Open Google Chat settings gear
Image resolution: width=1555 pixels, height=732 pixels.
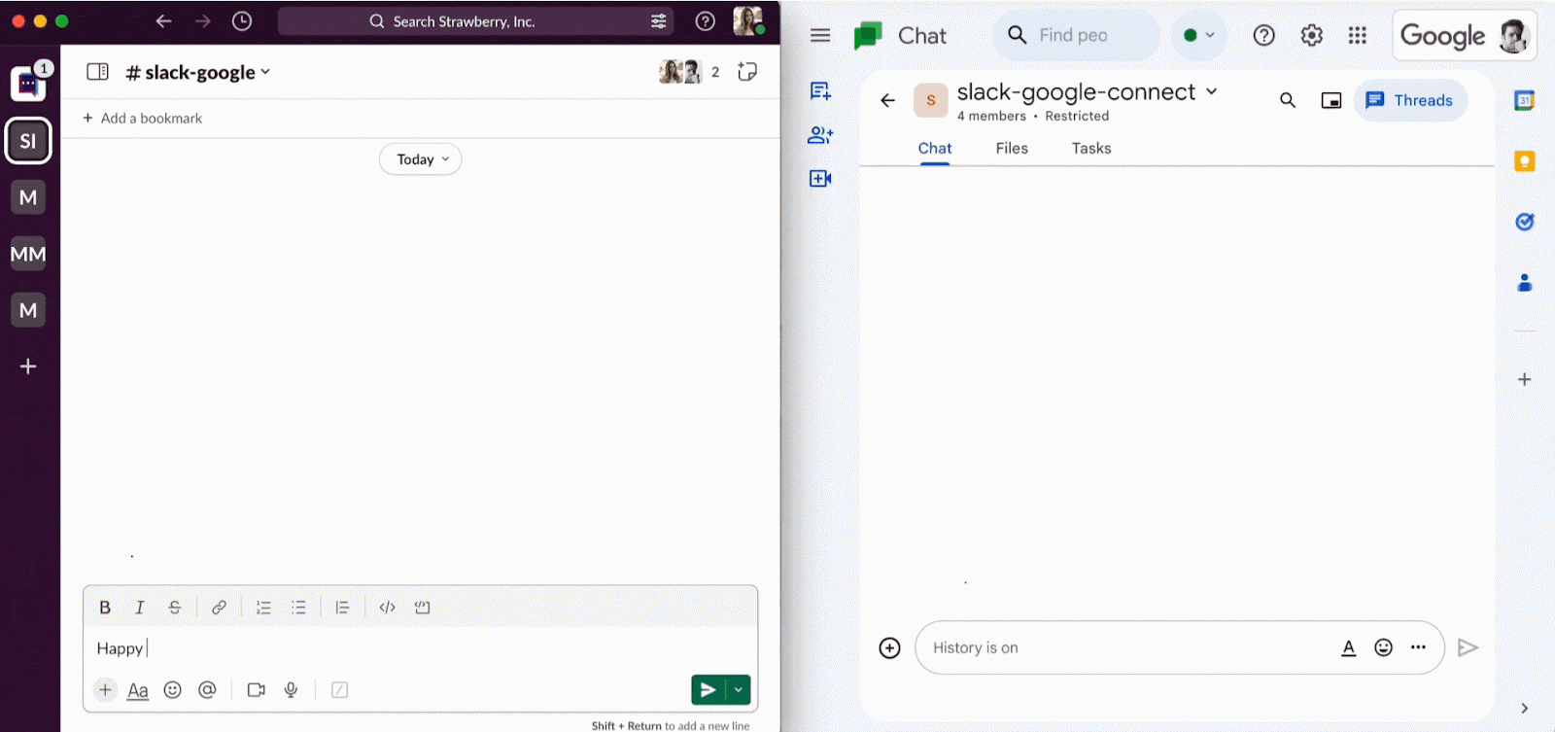1311,36
